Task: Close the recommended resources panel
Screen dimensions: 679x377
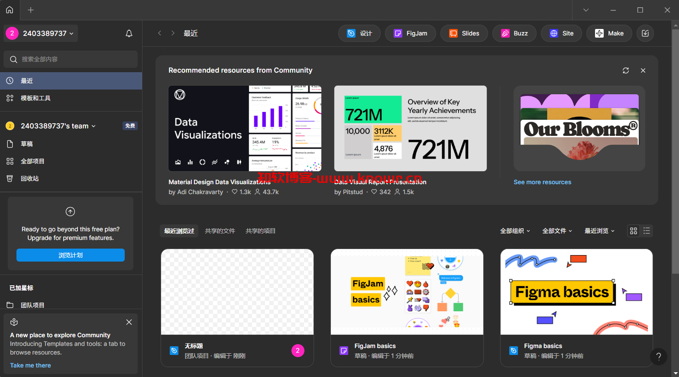Action: click(x=643, y=70)
